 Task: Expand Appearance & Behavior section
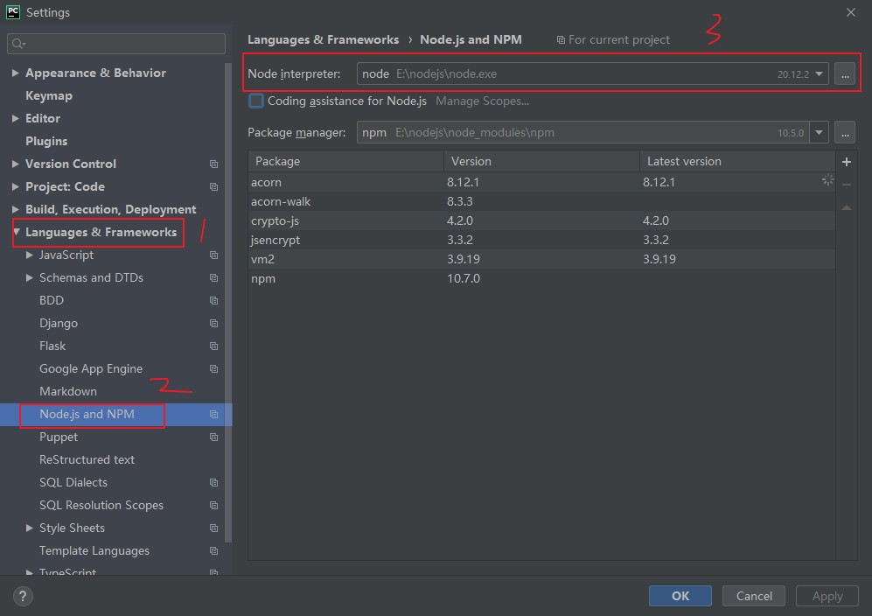tap(16, 73)
